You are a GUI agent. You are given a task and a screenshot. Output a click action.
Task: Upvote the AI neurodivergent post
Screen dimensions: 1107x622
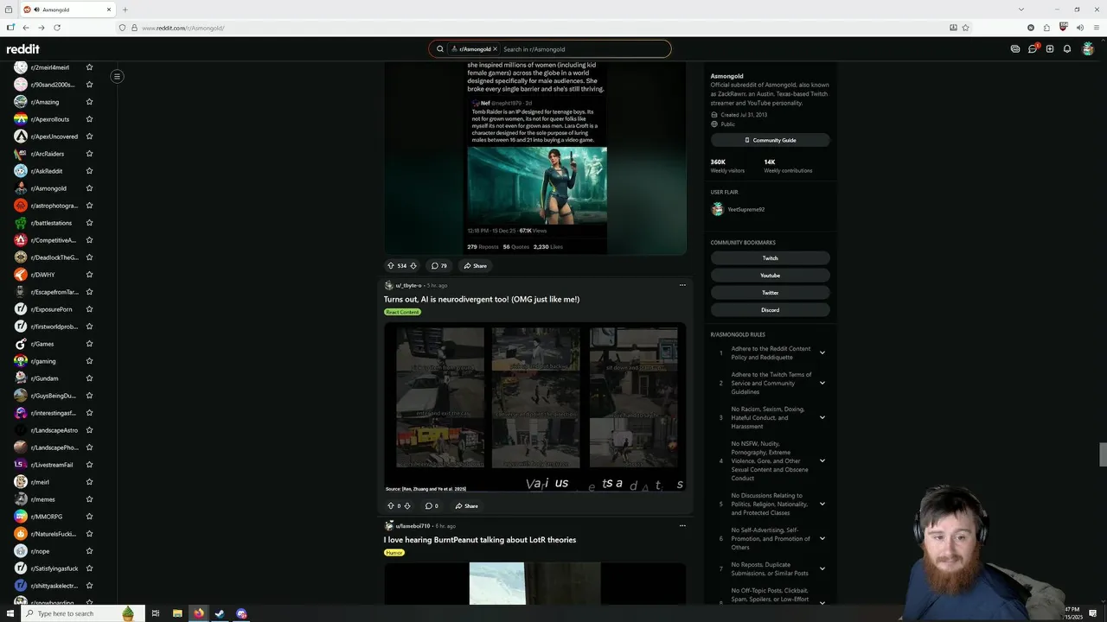click(391, 506)
